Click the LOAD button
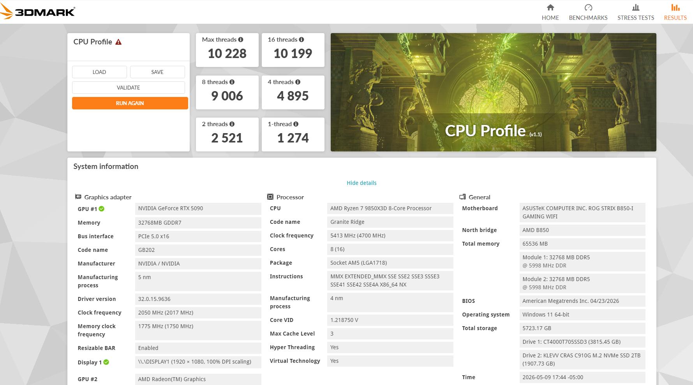This screenshot has height=385, width=693. tap(99, 72)
